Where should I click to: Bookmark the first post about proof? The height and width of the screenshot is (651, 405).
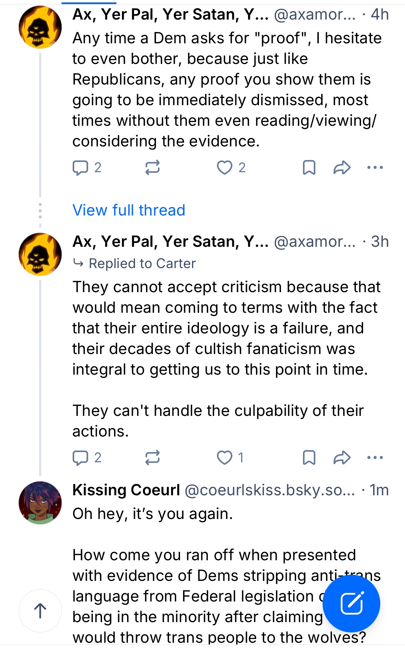coord(309,168)
